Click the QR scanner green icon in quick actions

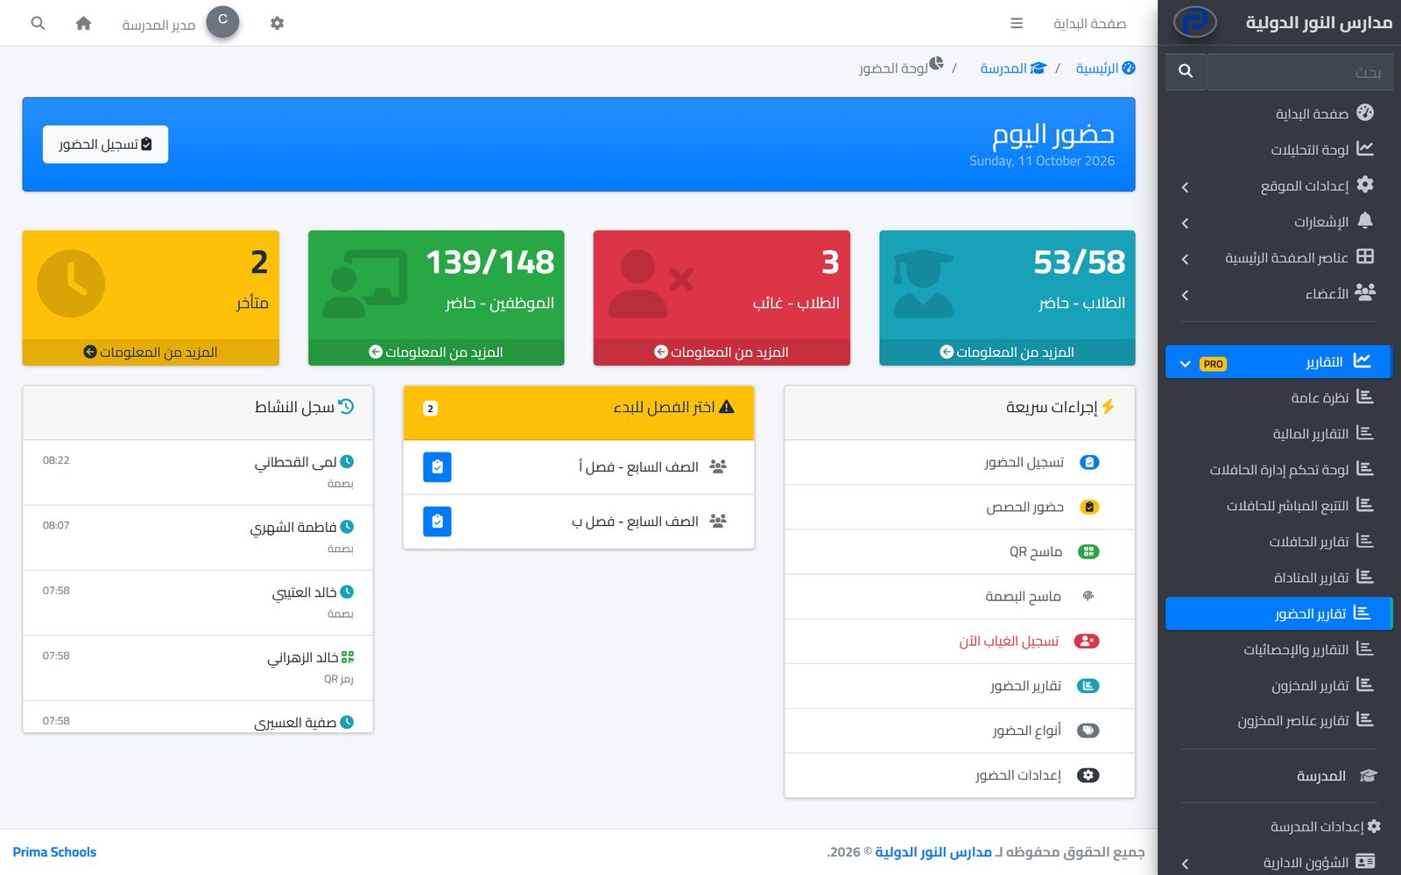pyautogui.click(x=1088, y=552)
